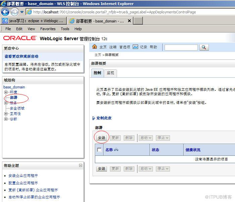The width and height of the screenshot is (235, 202).
Task: Click the record chart icon beside 记录
Action: (135, 47)
